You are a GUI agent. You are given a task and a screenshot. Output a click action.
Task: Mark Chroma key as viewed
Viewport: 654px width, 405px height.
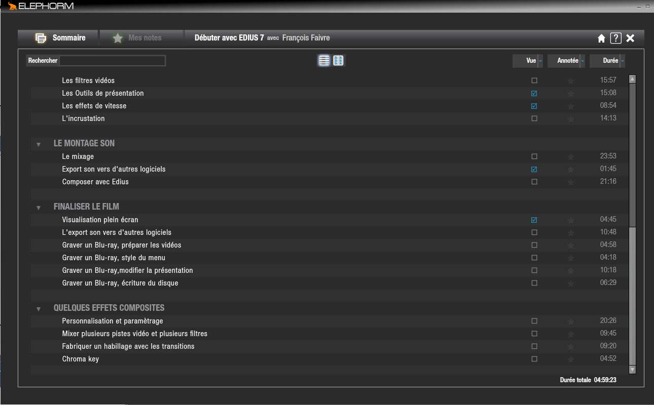click(x=534, y=359)
